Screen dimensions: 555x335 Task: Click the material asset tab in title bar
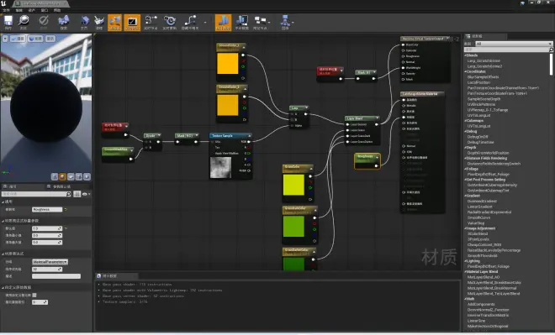pyautogui.click(x=40, y=3)
